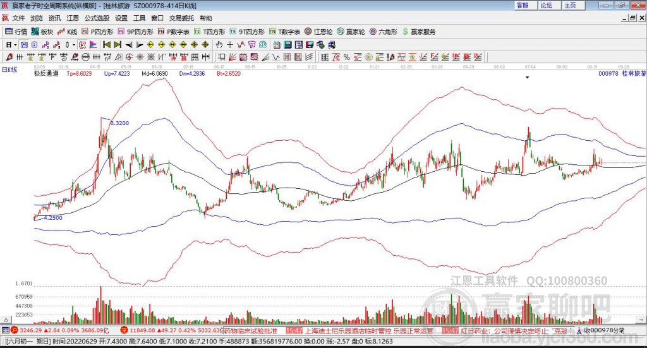Open the 设置 menu
The width and height of the screenshot is (647, 348).
click(121, 18)
